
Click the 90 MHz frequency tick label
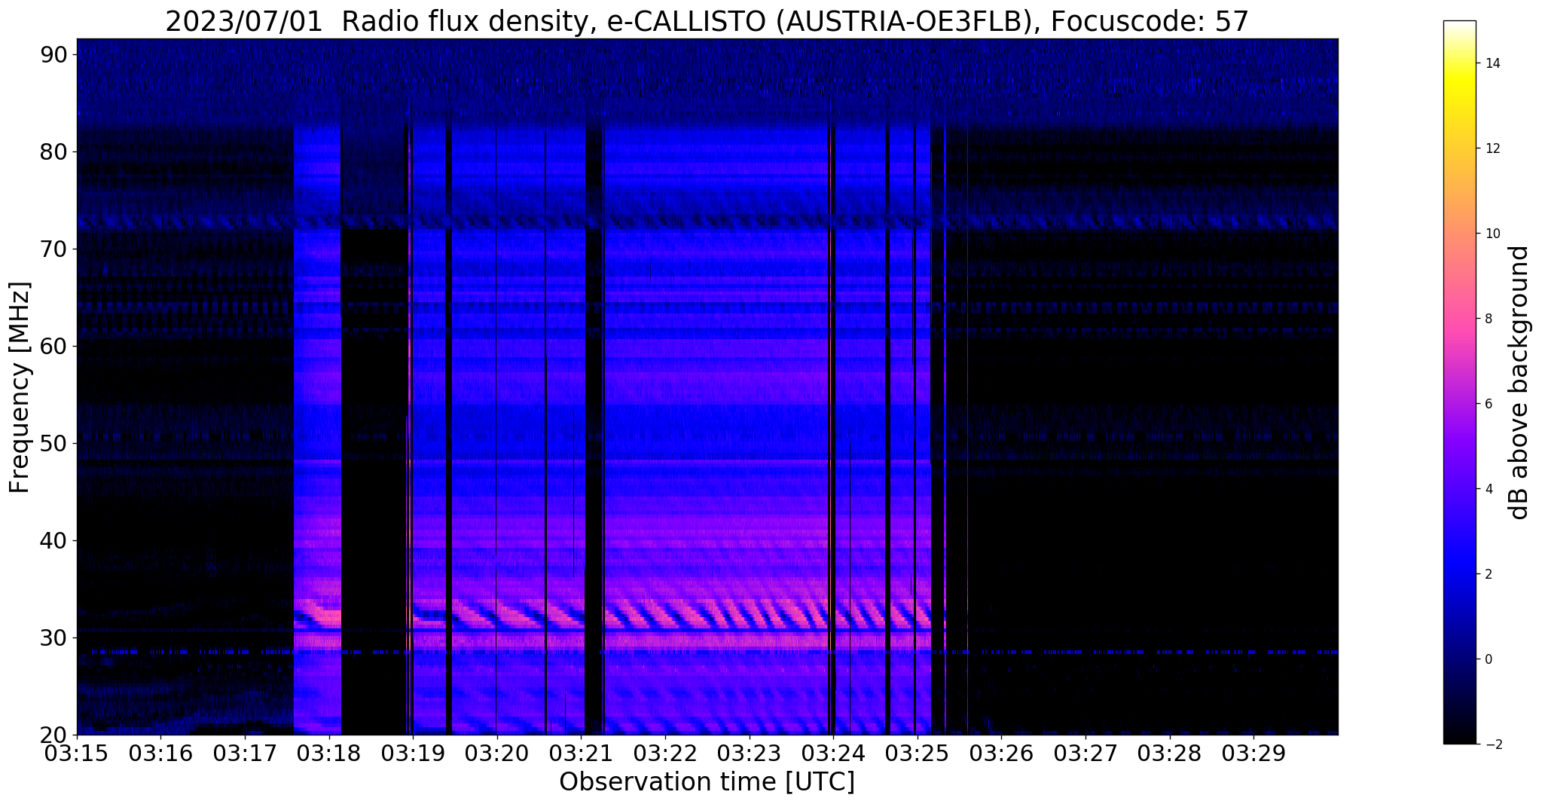coord(53,54)
